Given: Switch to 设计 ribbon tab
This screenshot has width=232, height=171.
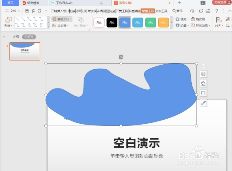Looking at the screenshot, I should click(x=66, y=11).
